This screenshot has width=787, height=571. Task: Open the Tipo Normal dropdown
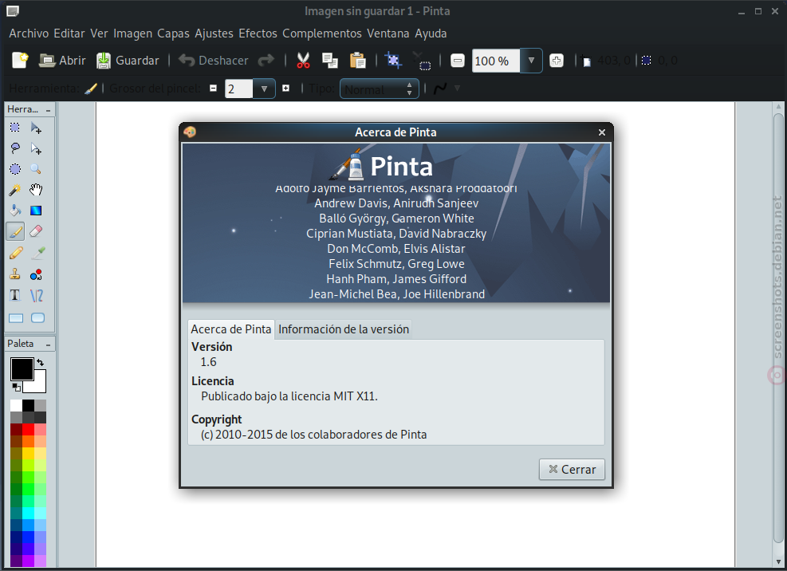pyautogui.click(x=380, y=89)
